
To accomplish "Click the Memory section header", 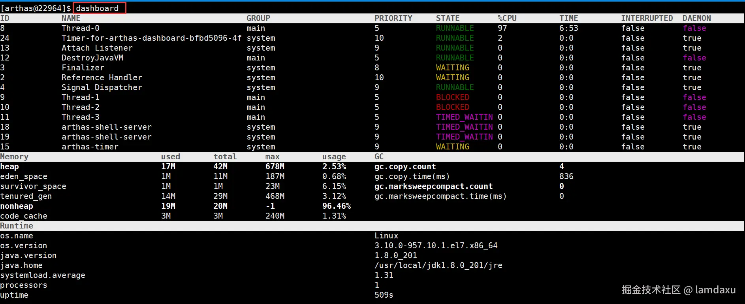I will coord(14,157).
